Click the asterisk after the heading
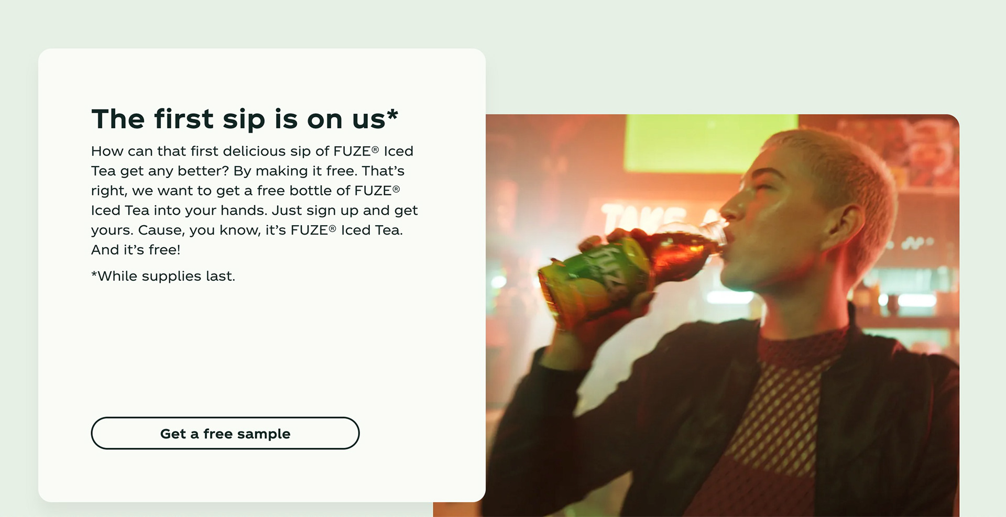The image size is (1006, 517). click(x=392, y=115)
